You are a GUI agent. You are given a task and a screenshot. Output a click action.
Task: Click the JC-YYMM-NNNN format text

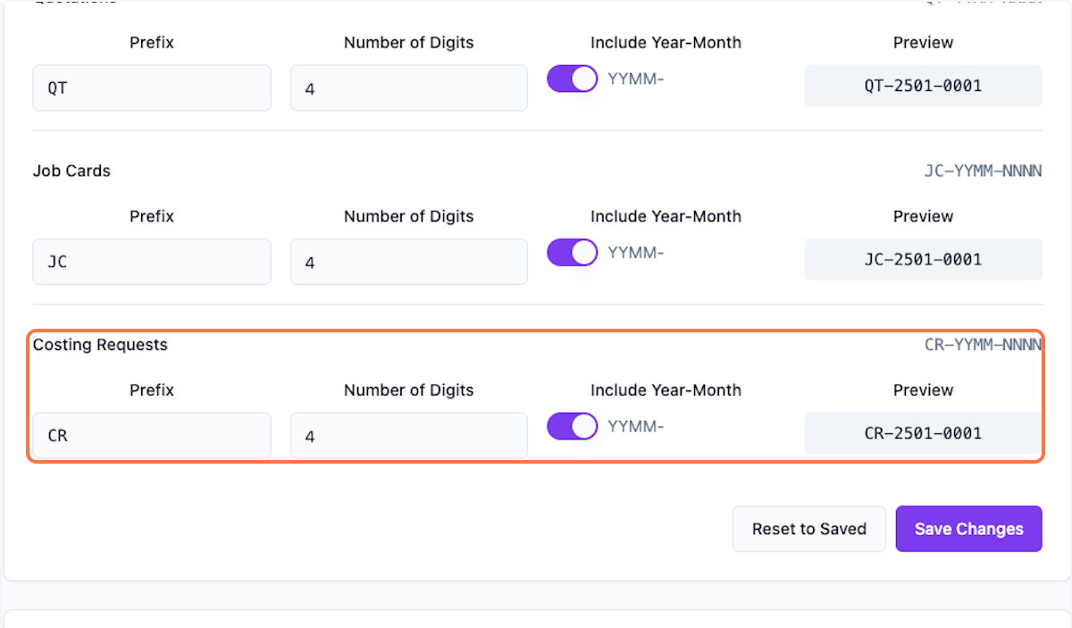(x=983, y=171)
